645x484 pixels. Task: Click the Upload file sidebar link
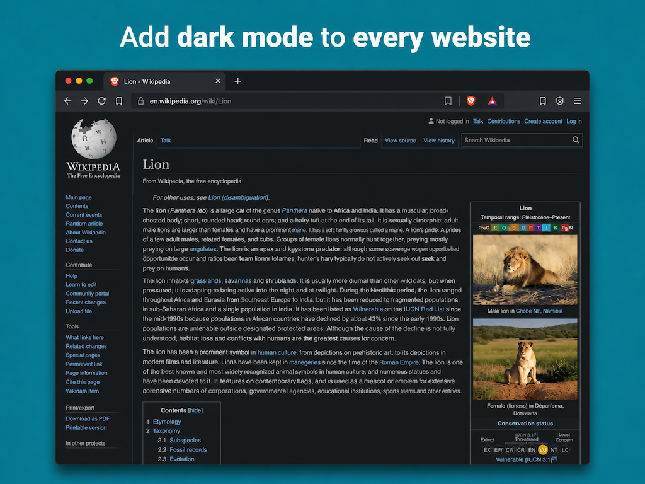click(x=79, y=311)
